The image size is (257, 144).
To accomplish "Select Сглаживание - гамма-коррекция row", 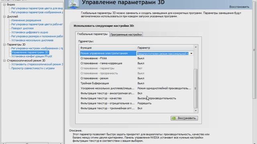I will pos(137,63).
